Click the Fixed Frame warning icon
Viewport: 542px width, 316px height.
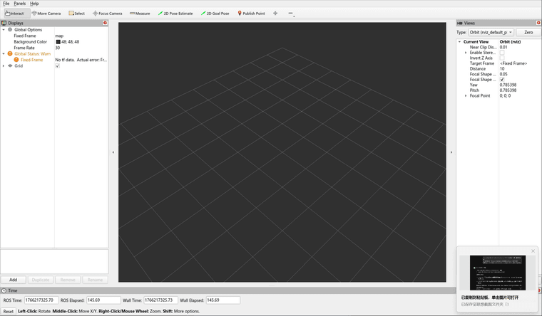point(16,60)
